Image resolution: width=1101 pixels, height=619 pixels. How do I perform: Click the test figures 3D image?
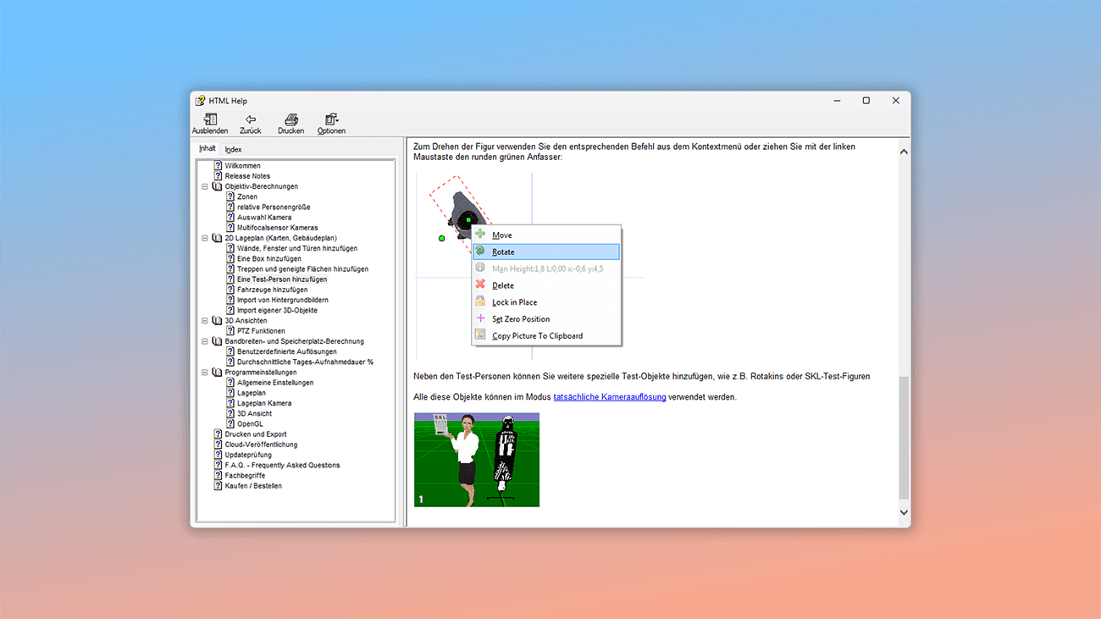click(x=476, y=460)
